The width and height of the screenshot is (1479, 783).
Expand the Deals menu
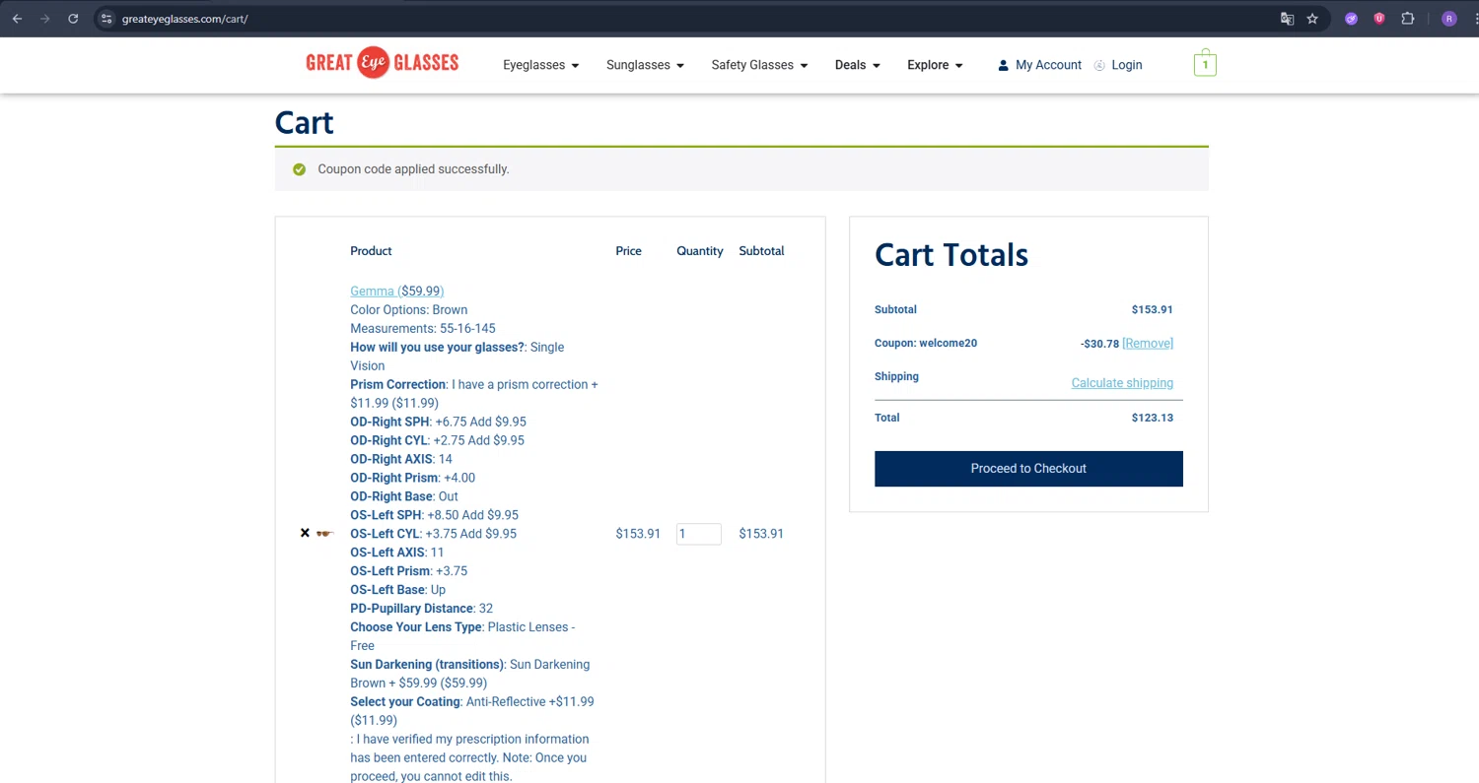pyautogui.click(x=857, y=65)
